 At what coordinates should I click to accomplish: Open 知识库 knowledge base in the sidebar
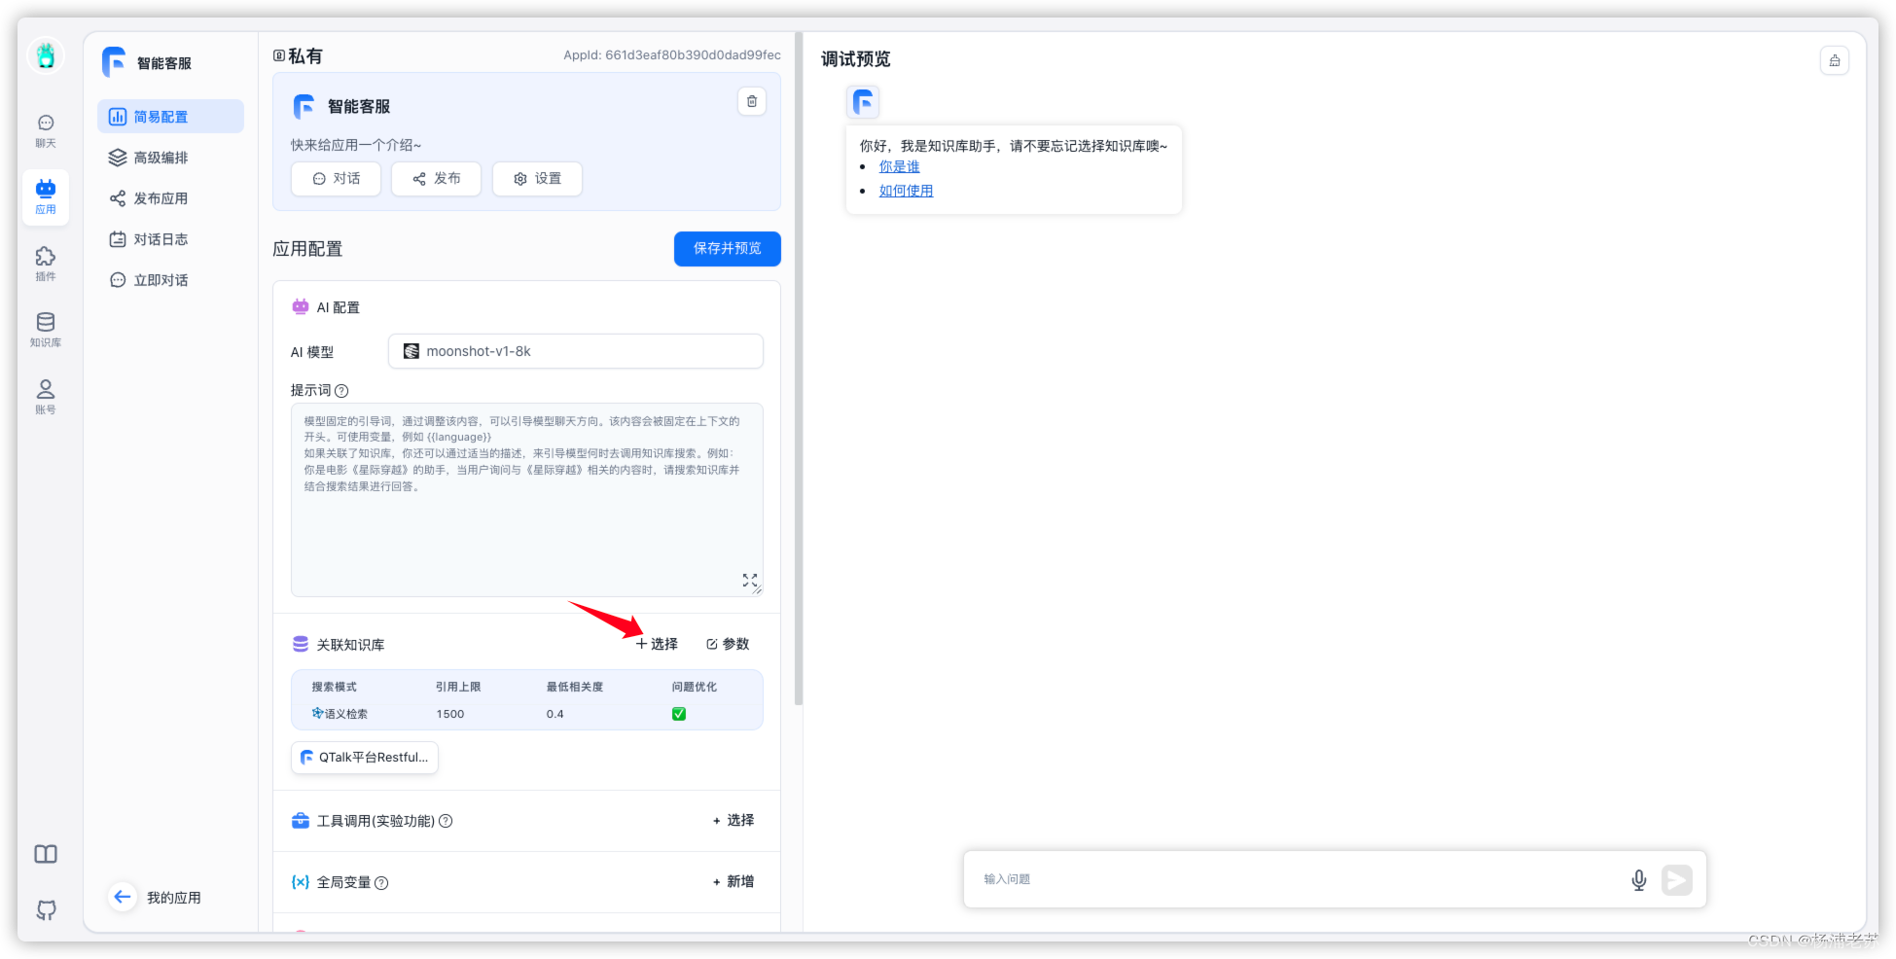click(x=46, y=330)
